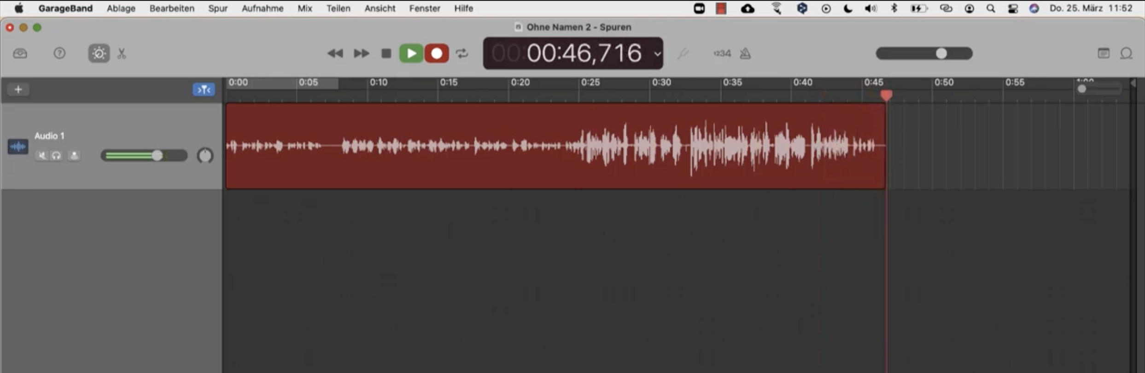
Task: Open the Ablage menu
Action: 121,8
